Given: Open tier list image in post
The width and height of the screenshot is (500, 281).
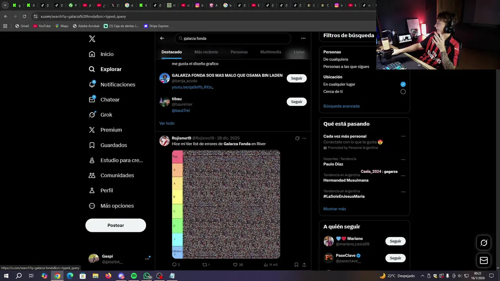Looking at the screenshot, I should (226, 205).
